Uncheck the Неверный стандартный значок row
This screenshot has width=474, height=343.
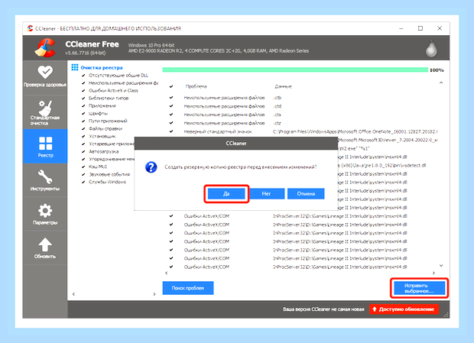pos(171,131)
